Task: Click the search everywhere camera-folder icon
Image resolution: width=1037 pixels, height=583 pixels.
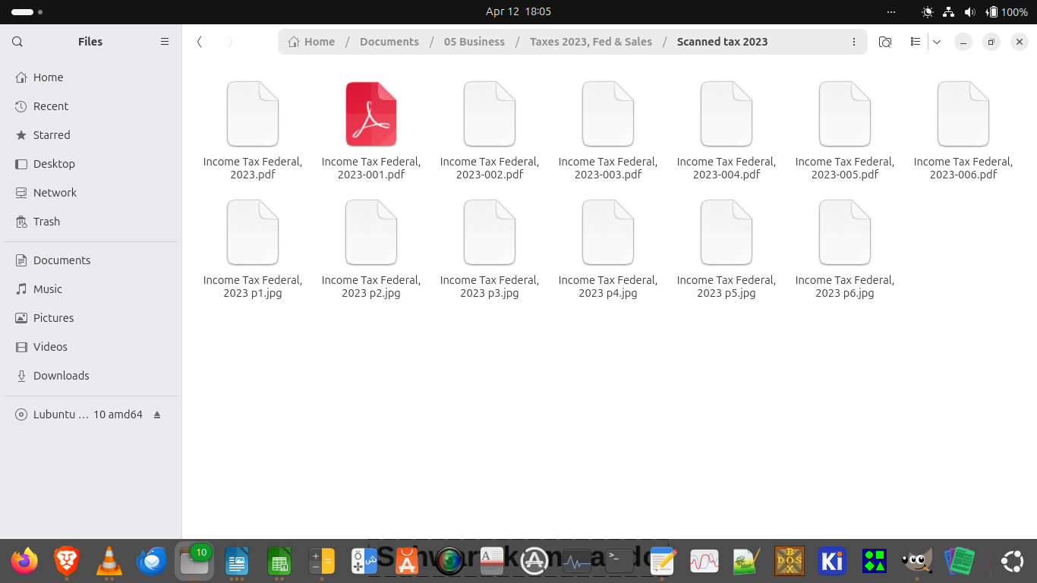Action: point(885,42)
